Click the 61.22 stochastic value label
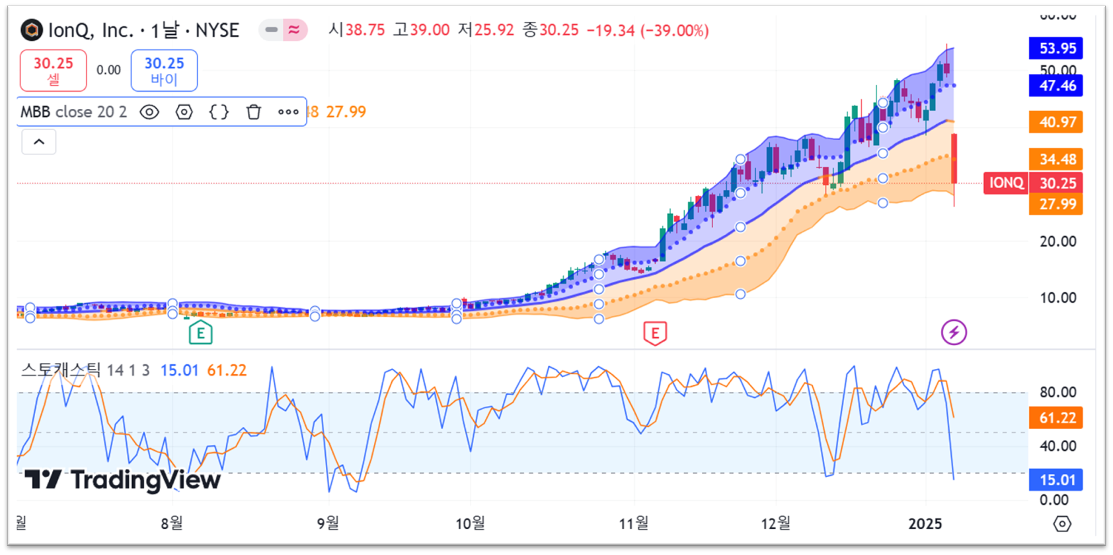The height and width of the screenshot is (555, 1113). coord(1057,418)
